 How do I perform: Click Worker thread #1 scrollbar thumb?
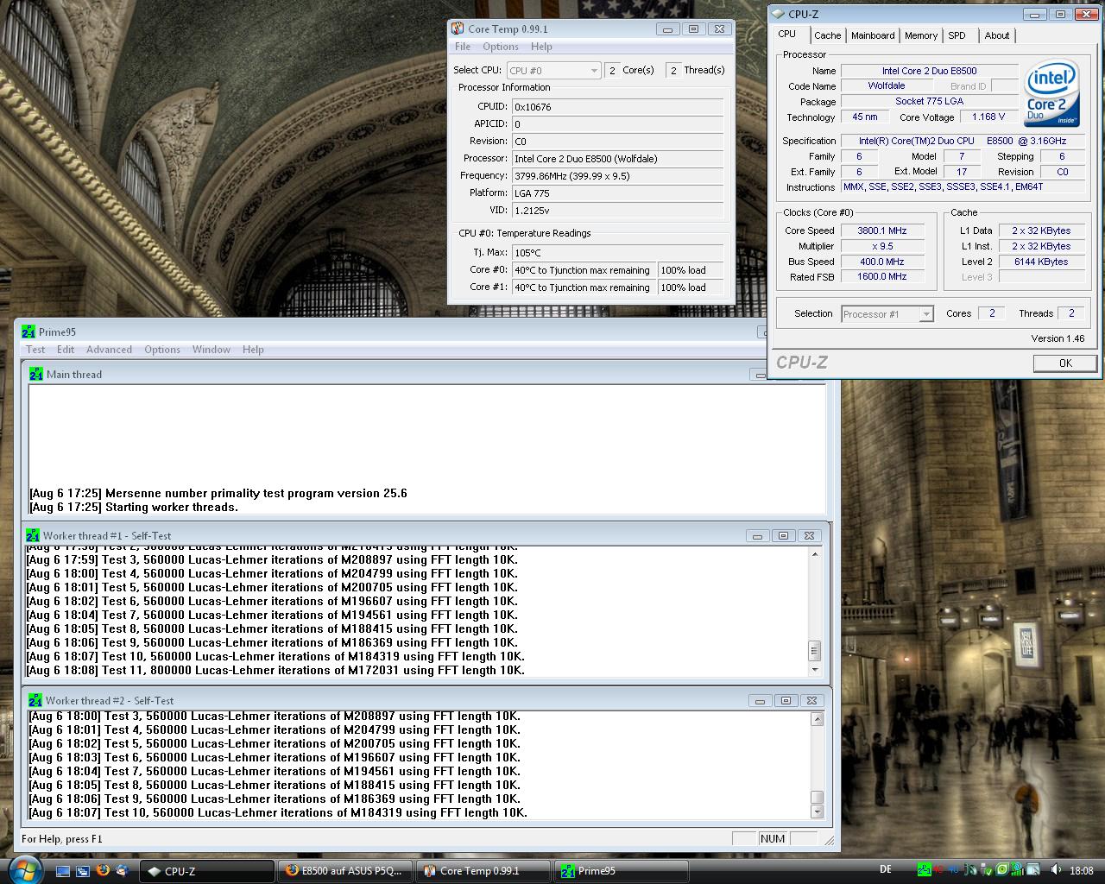pos(814,650)
